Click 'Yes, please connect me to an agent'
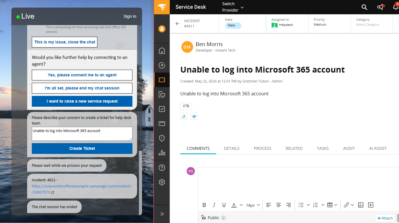 pyautogui.click(x=82, y=75)
